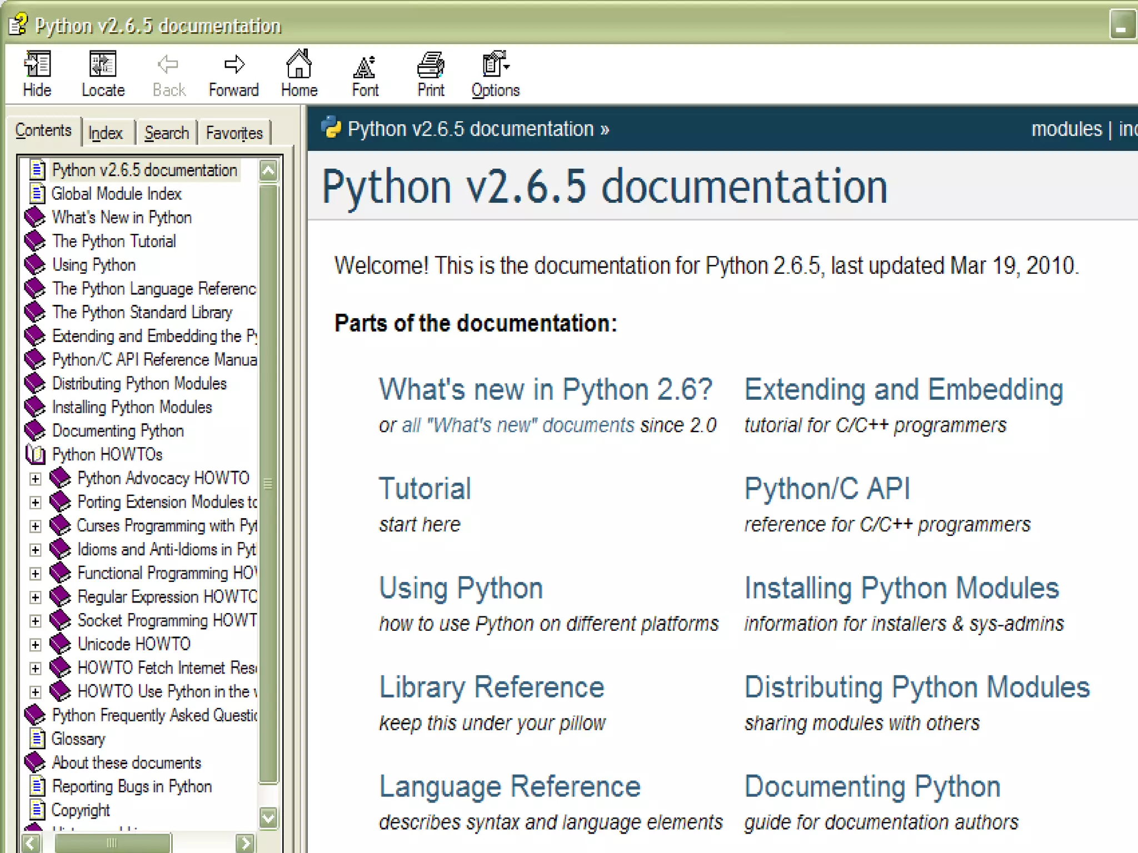The image size is (1138, 853).
Task: Open the Options toolbar icon
Action: coord(495,64)
